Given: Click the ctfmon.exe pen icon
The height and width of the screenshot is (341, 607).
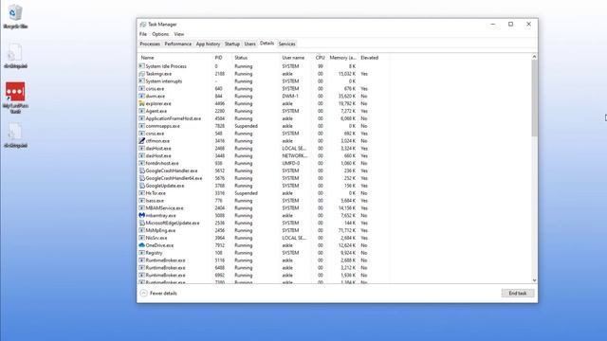Looking at the screenshot, I should (x=141, y=141).
